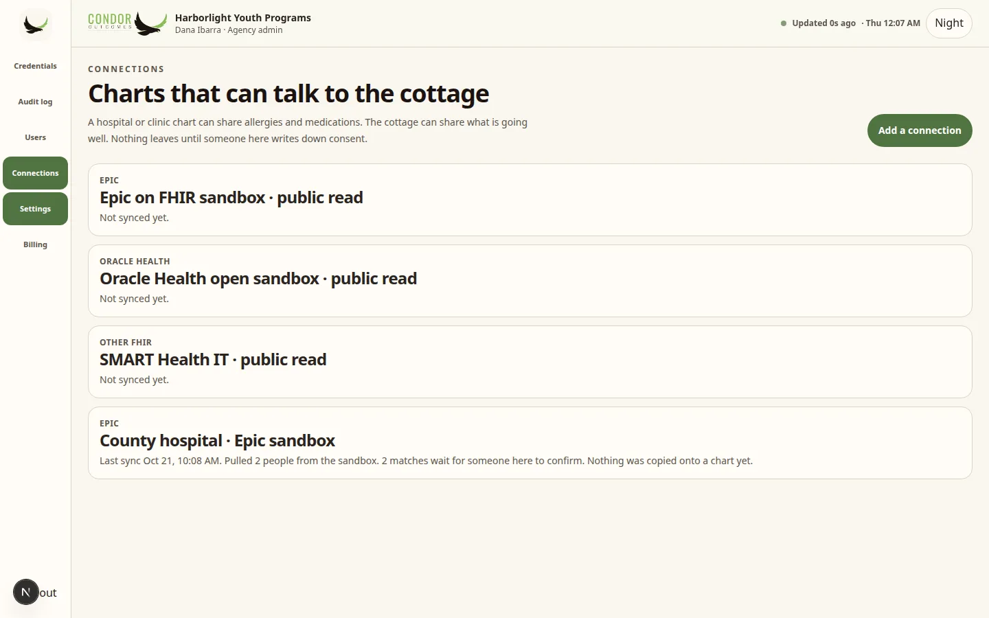Click the CONNECTIONS section label above the heading
Viewport: 989px width, 618px height.
pyautogui.click(x=126, y=69)
